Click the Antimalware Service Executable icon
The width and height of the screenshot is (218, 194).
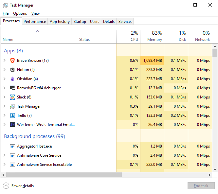point(12,165)
